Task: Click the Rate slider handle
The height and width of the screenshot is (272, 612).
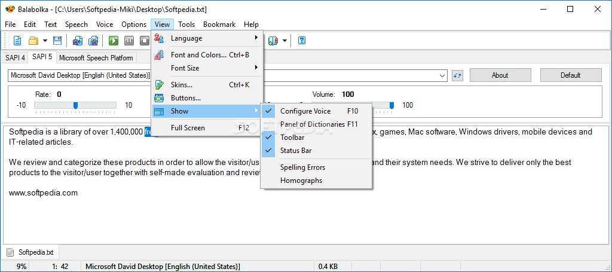Action: click(x=76, y=105)
